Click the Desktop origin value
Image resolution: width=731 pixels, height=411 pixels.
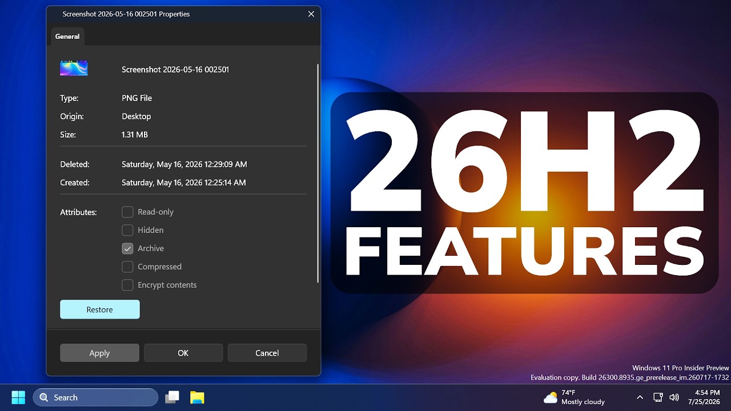(x=136, y=116)
